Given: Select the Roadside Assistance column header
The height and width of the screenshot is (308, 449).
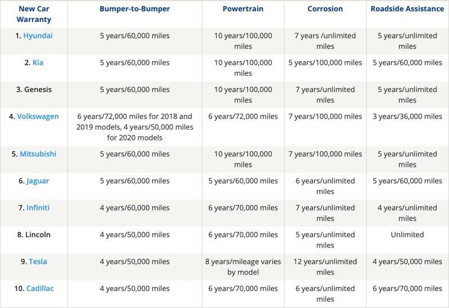Looking at the screenshot, I should [x=407, y=9].
